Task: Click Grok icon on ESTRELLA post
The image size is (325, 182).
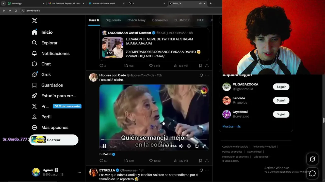Action: pyautogui.click(x=201, y=170)
